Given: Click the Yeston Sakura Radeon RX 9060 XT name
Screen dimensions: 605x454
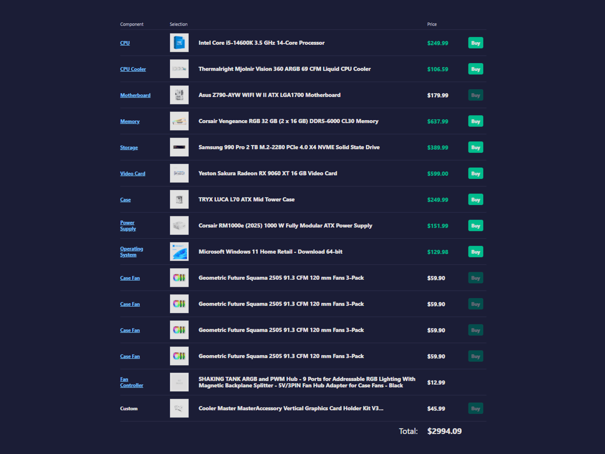Looking at the screenshot, I should 268,174.
